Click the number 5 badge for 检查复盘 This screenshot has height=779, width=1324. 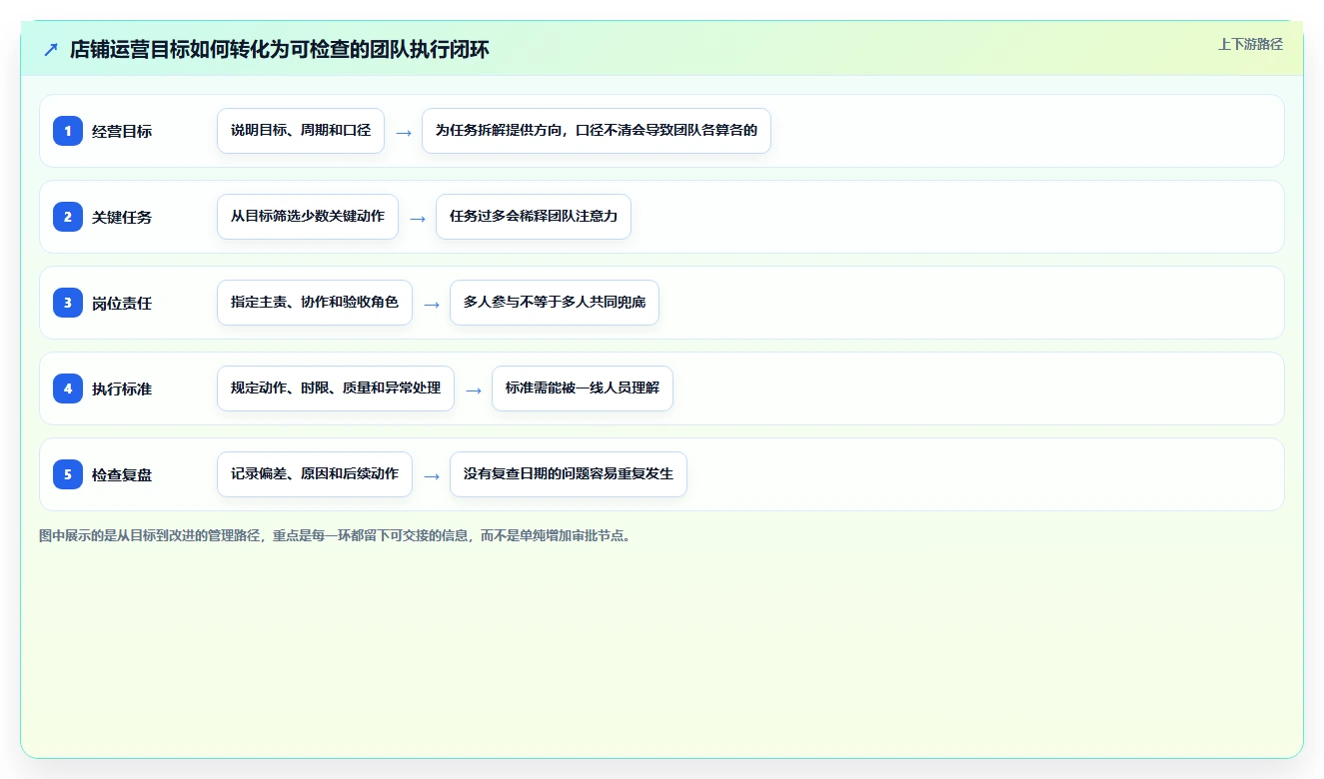point(68,474)
